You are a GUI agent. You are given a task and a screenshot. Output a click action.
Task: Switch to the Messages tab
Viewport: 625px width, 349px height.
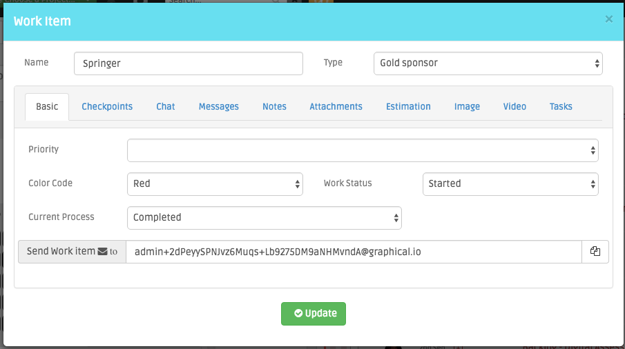point(219,107)
